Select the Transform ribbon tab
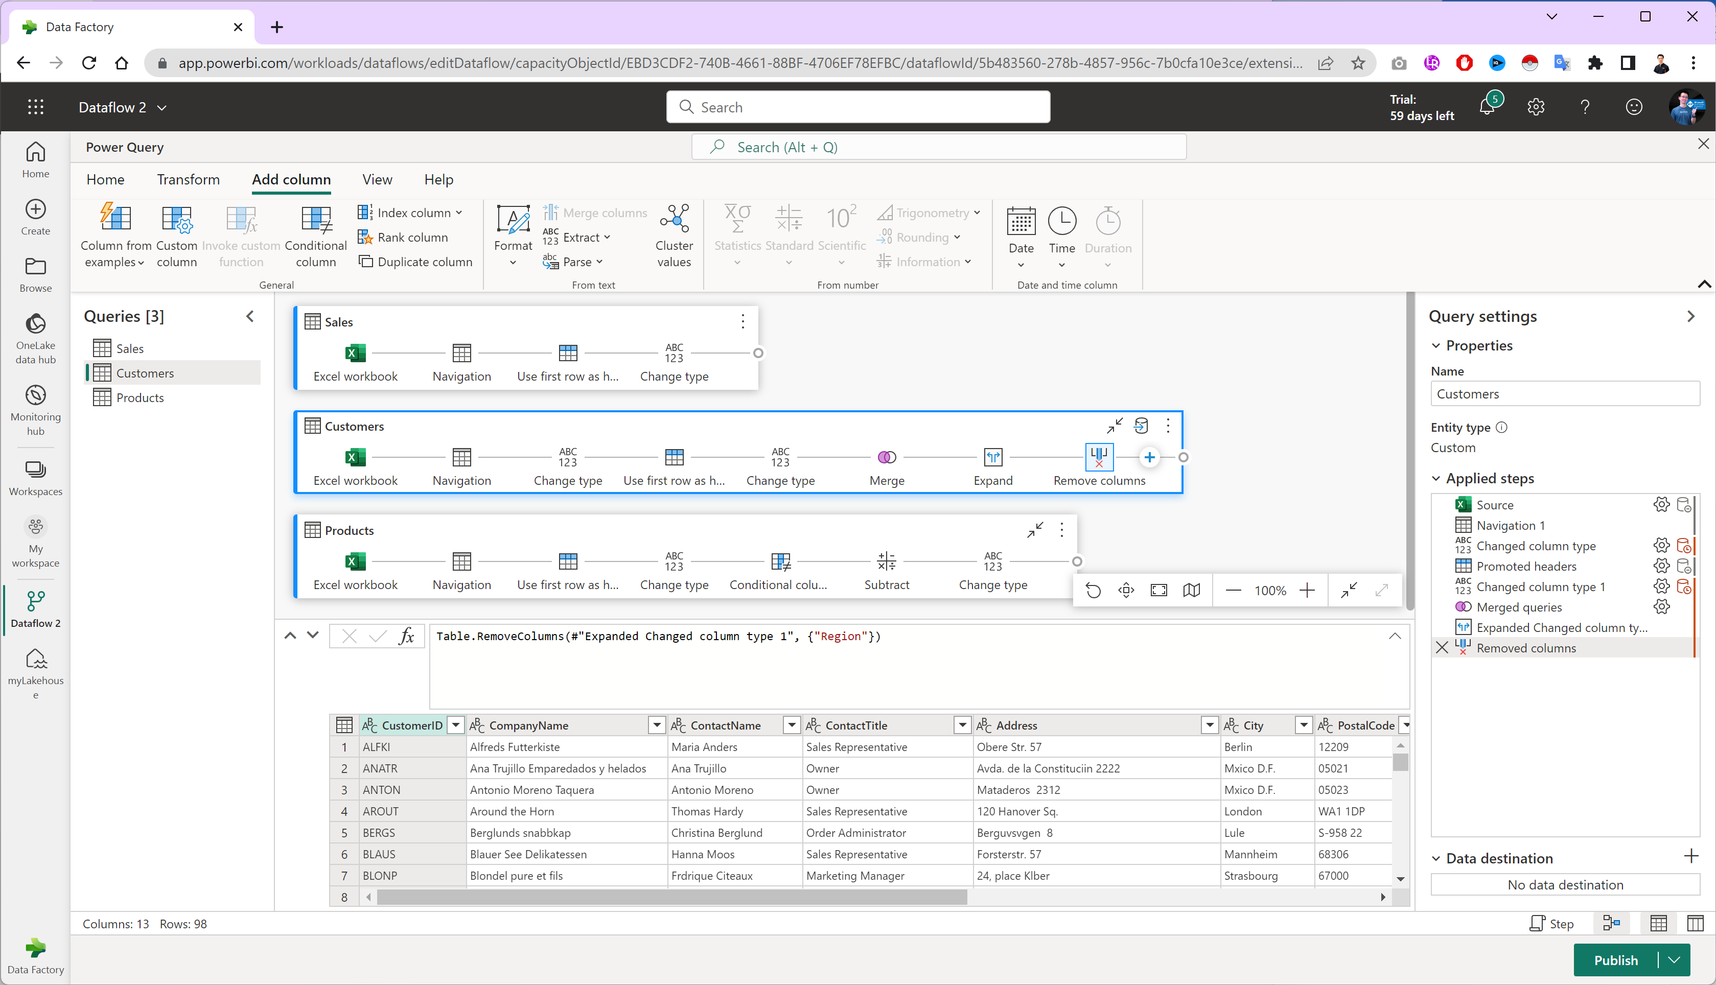1716x985 pixels. (188, 179)
